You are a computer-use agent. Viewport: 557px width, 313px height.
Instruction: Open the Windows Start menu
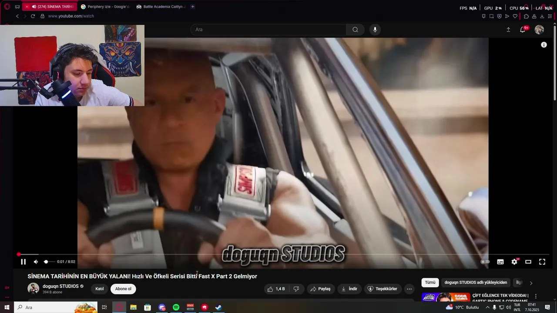coord(7,307)
